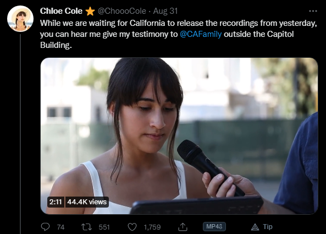Open the three-dot more options menu
Image resolution: width=326 pixels, height=234 pixels.
coord(313,11)
